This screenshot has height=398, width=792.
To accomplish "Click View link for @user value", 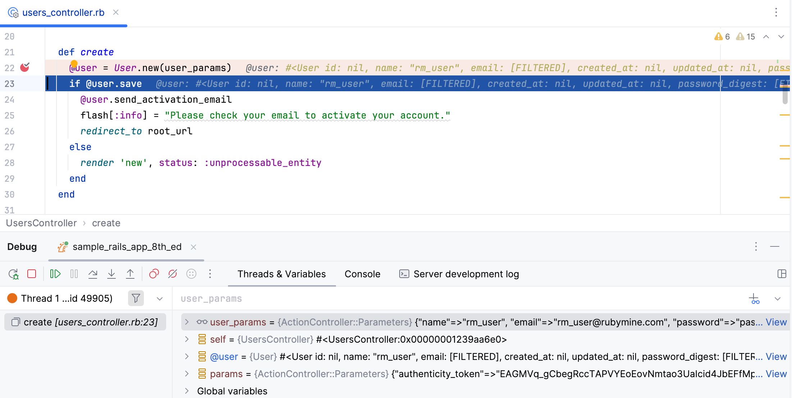I will coord(776,357).
